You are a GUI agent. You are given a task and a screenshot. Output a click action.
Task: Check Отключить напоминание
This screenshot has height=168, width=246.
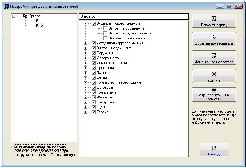tap(105, 38)
